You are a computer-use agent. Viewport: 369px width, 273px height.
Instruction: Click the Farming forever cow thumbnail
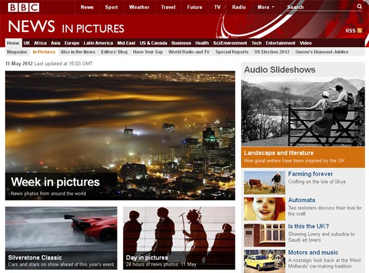(264, 183)
